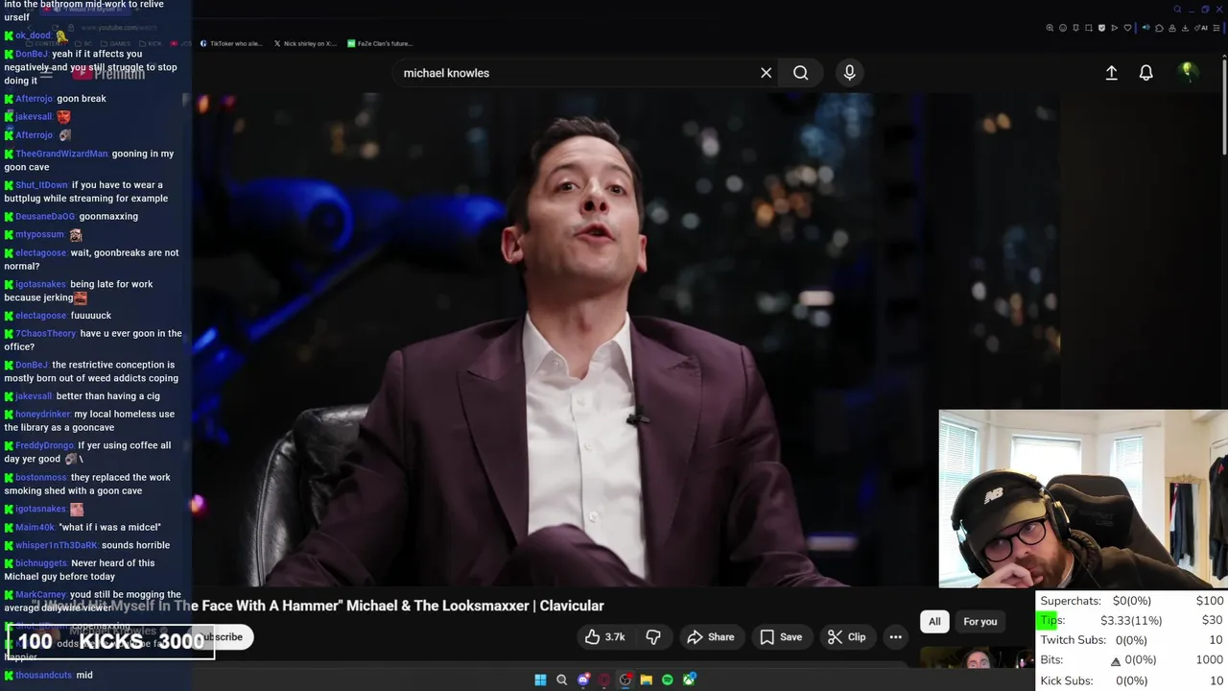
Task: Click chat username honeydrinker
Action: (43, 414)
